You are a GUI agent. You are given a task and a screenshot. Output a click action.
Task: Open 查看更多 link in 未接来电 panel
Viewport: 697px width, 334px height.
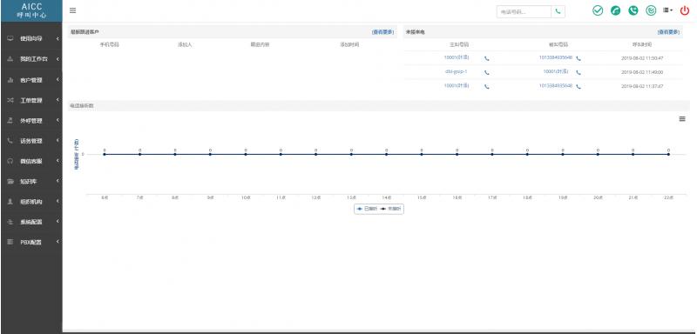click(668, 32)
